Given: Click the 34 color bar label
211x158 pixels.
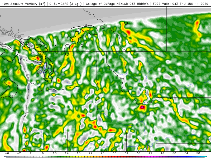Looking at the screenshot, I should 126,153.
